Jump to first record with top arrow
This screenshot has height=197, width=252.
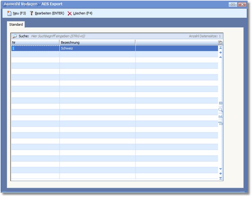(x=221, y=48)
